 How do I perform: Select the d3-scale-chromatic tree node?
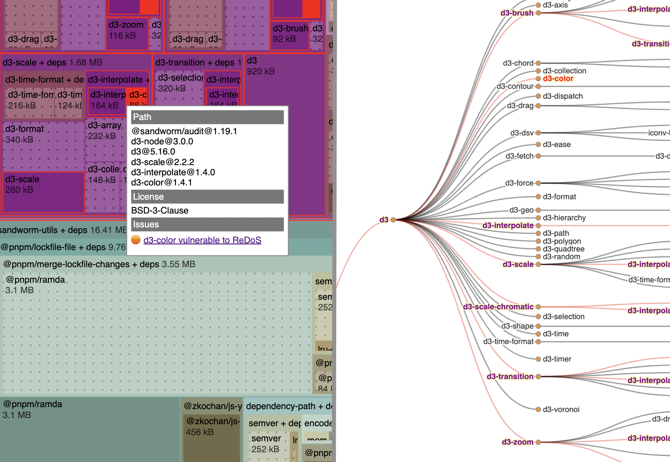(x=538, y=307)
